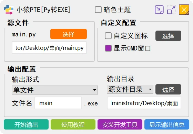Image resolution: width=193 pixels, height=134 pixels.
Task: Click the 文件名 input field containing main
Action: click(58, 103)
